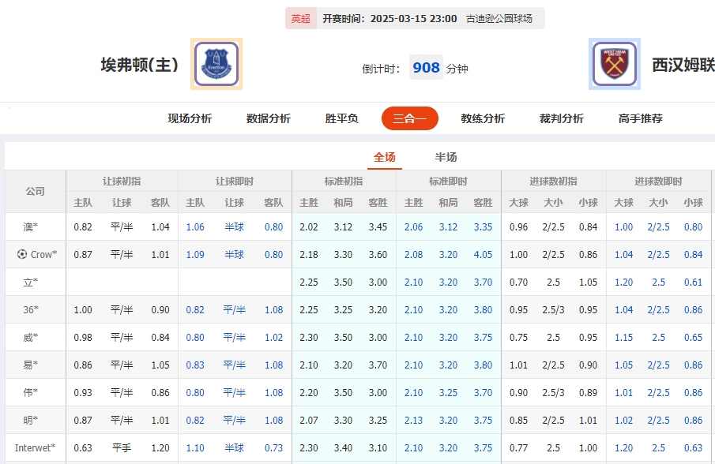Image resolution: width=715 pixels, height=464 pixels.
Task: Select the 全场 tab
Action: click(x=385, y=156)
